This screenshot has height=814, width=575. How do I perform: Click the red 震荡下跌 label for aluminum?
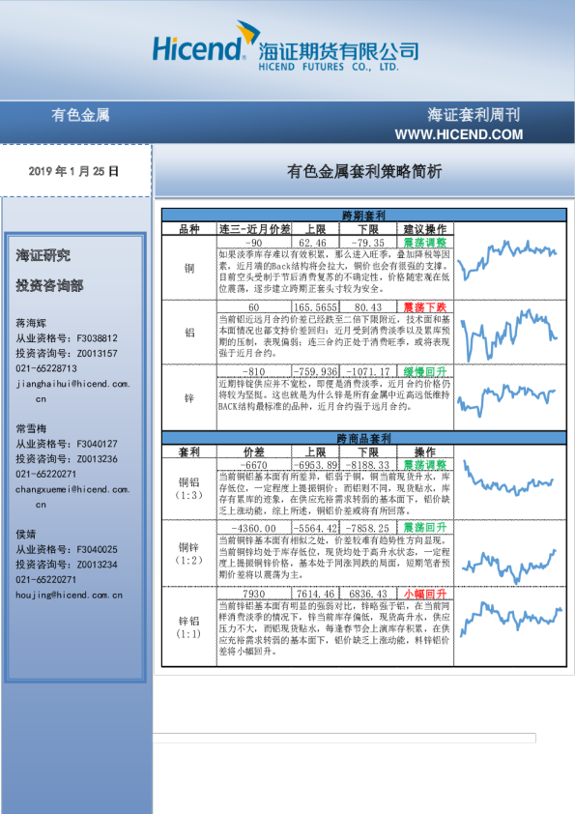425,307
